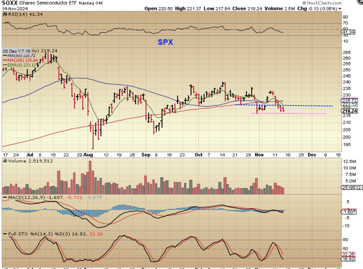363x269 pixels.
Task: Click the -1.607 tag on MACD axis
Action: (x=349, y=212)
